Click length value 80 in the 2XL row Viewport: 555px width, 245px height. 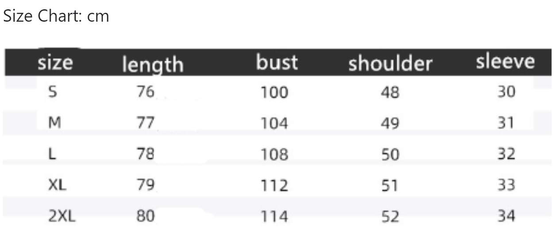[x=146, y=216]
